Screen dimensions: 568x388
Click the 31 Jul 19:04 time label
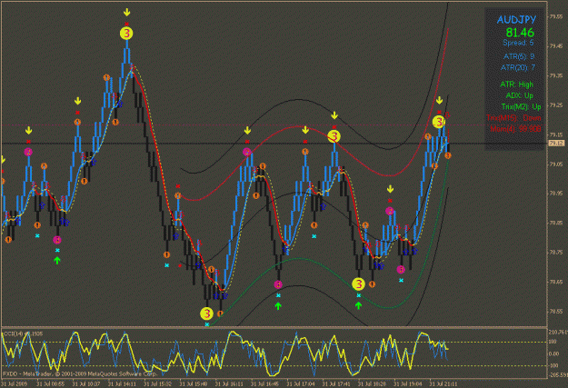point(407,383)
